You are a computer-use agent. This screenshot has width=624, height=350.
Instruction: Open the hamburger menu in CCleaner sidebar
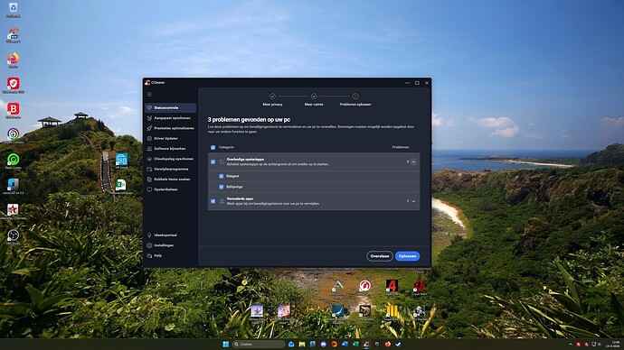[149, 95]
